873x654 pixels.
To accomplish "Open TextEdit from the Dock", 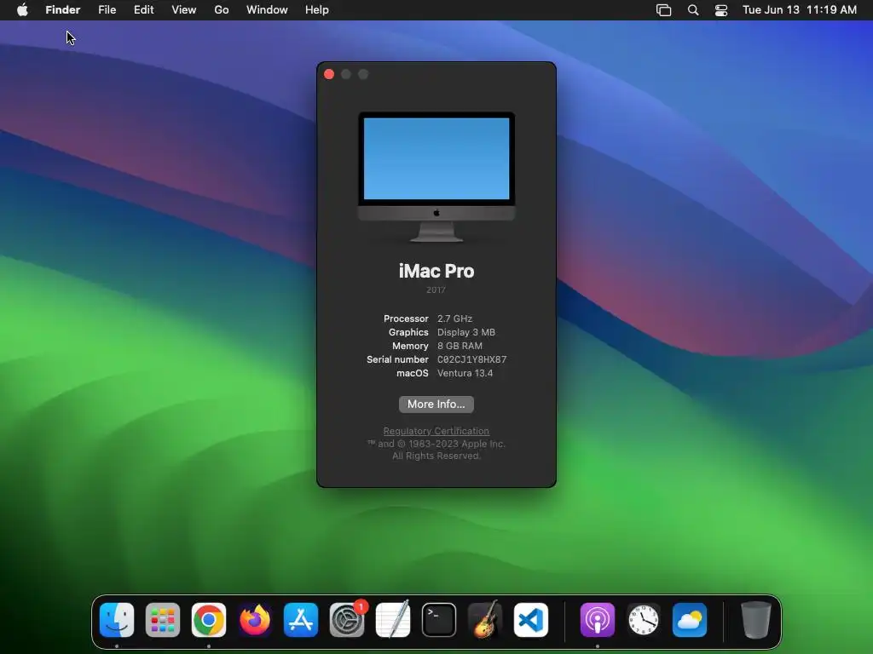I will point(393,620).
